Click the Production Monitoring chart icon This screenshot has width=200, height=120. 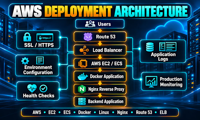pyautogui.click(x=151, y=81)
